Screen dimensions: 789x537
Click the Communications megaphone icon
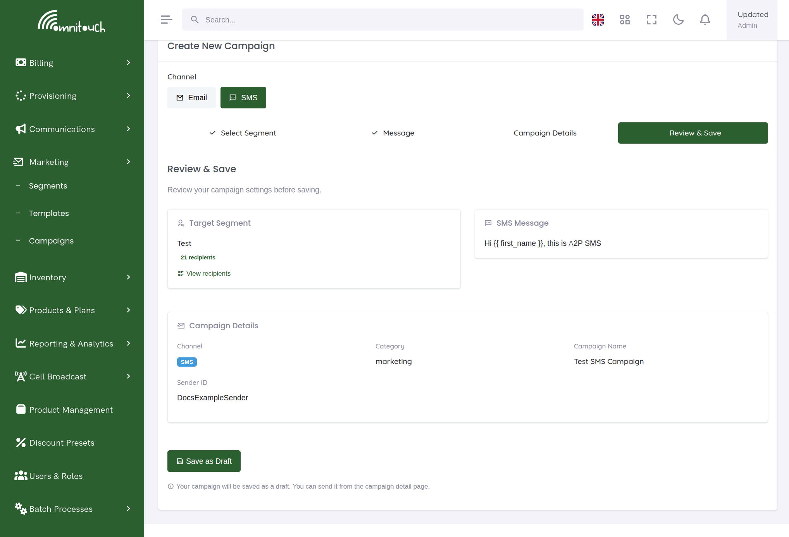click(x=21, y=129)
